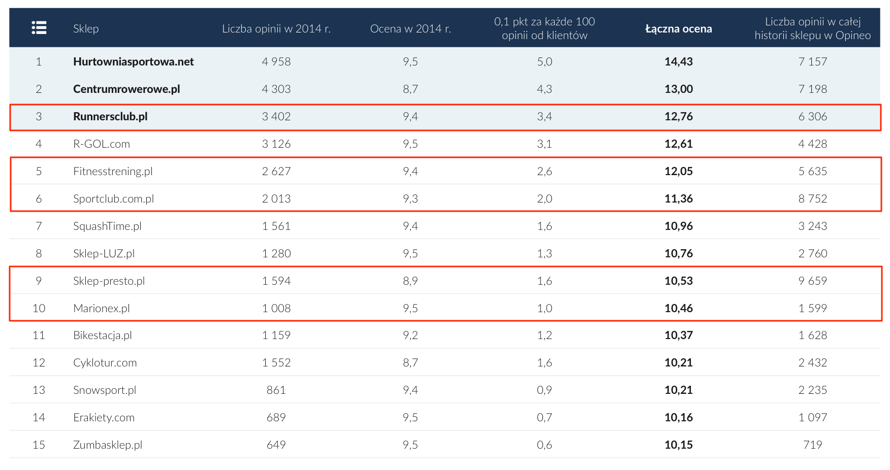This screenshot has width=890, height=470.
Task: Select shop name Hurtowniasportowa.net
Action: click(134, 61)
